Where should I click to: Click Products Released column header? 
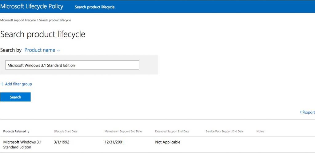[14, 131]
